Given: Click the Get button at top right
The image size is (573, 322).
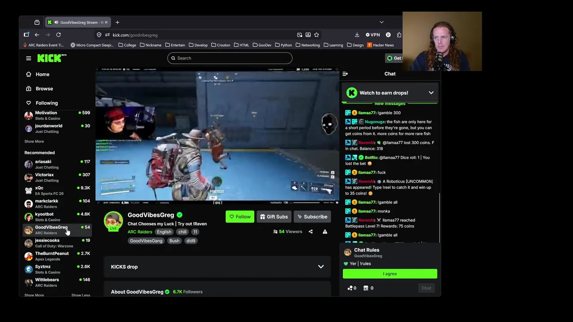Looking at the screenshot, I should click(x=394, y=58).
